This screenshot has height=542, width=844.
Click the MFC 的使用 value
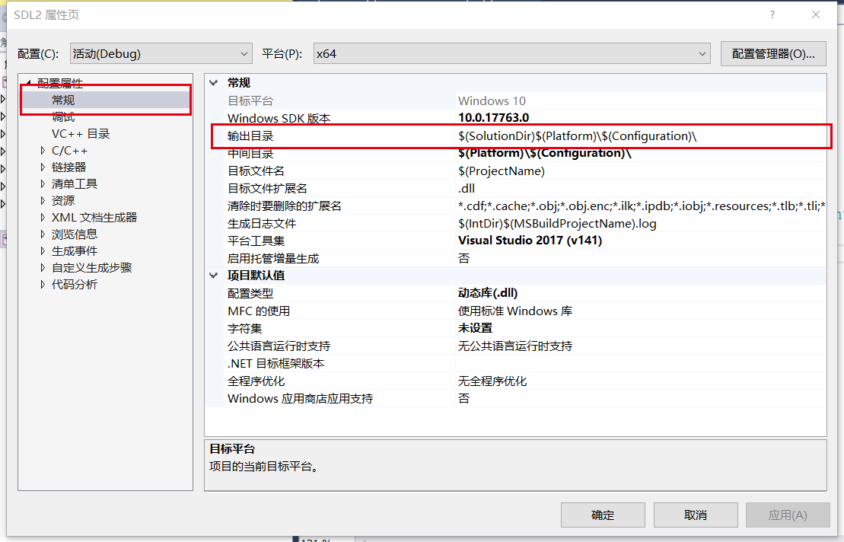[515, 311]
